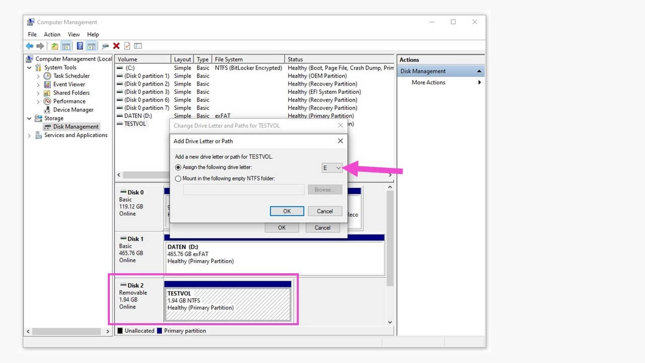Click the Event Viewer icon in tree
This screenshot has height=363, width=645.
pos(47,84)
